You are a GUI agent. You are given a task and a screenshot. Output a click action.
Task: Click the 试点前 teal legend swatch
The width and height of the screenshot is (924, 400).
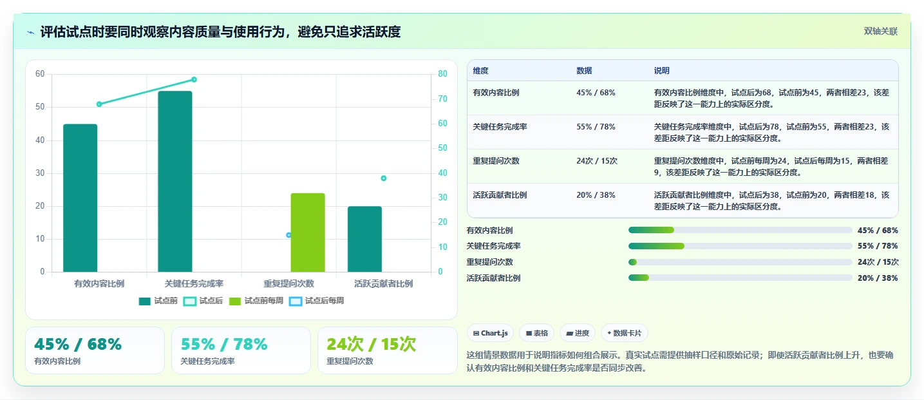point(145,301)
